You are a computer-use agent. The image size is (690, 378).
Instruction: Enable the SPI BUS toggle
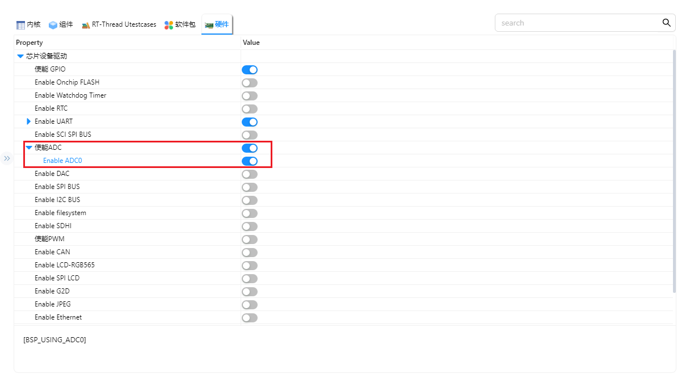click(x=250, y=187)
